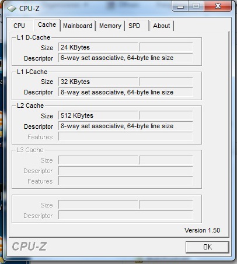Go to the Memory tab
Screen dimensions: 237x264
point(110,26)
